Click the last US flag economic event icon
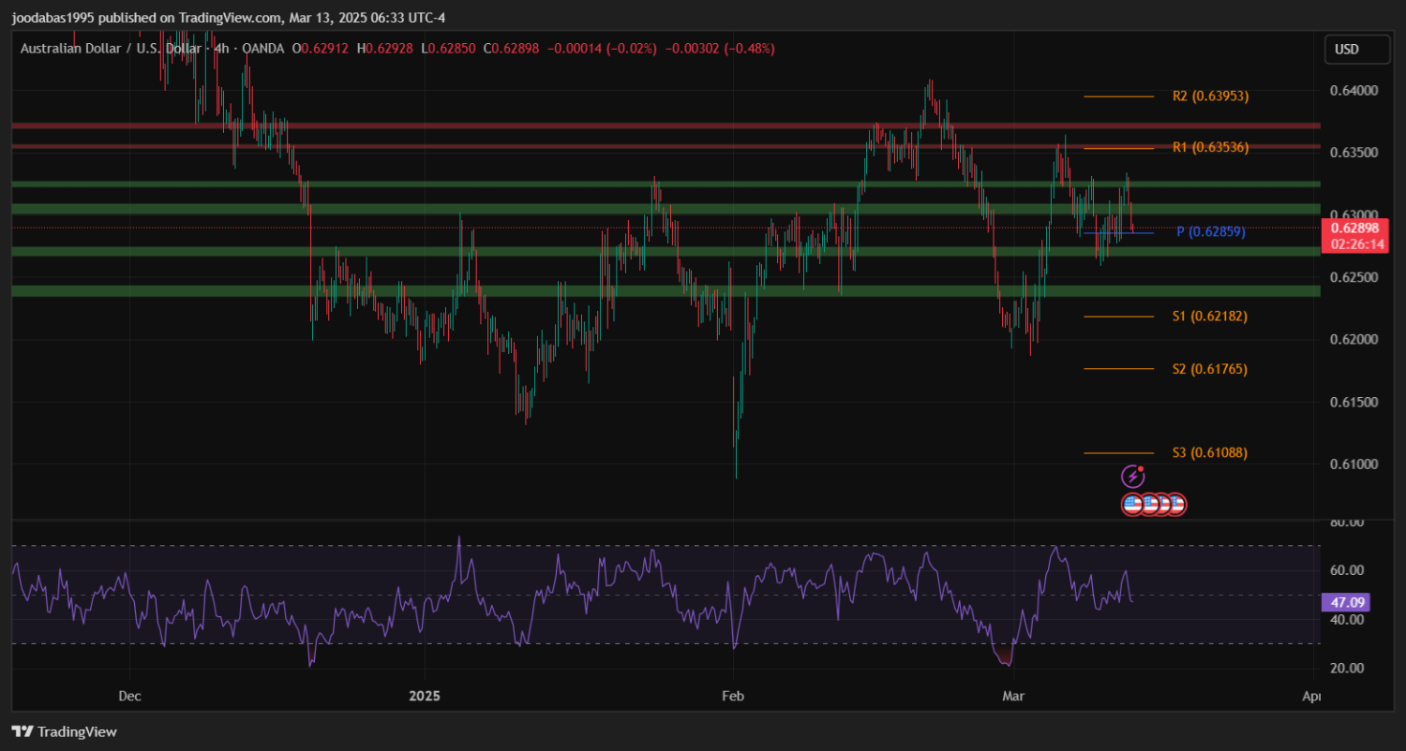This screenshot has width=1406, height=751. (1176, 505)
